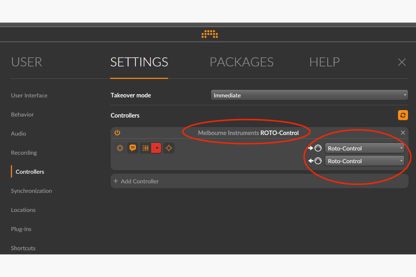Open the red dropdown arrow beside grid icon
The image size is (416, 277).
[x=156, y=148]
